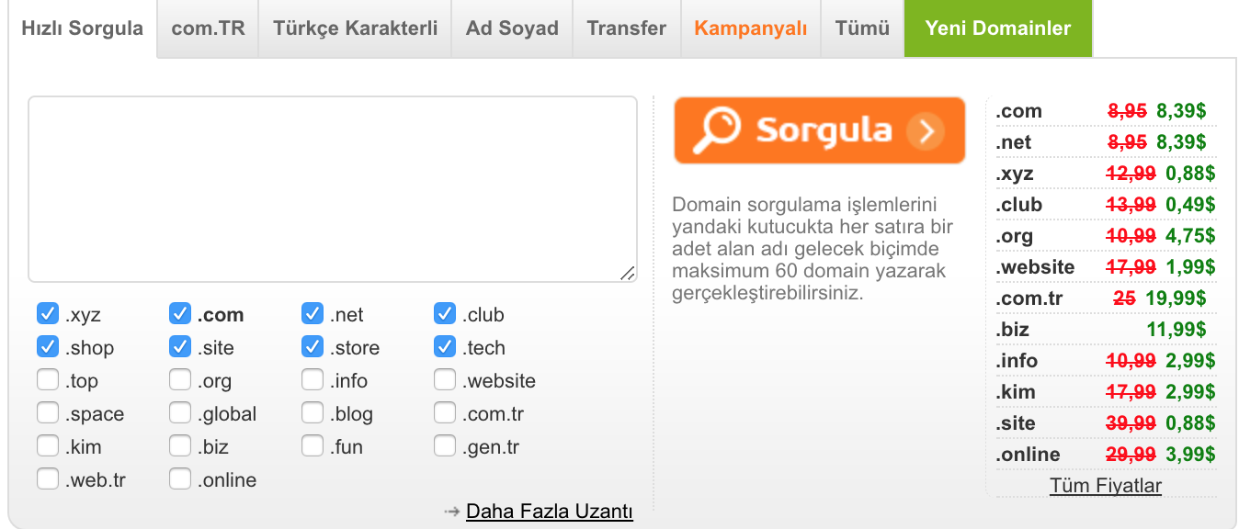Disable the .tech extension checkbox
Viewport: 1239px width, 529px height.
(x=445, y=347)
